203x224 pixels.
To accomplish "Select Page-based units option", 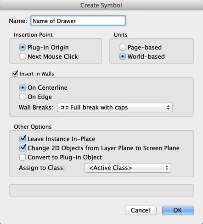I will (x=123, y=48).
